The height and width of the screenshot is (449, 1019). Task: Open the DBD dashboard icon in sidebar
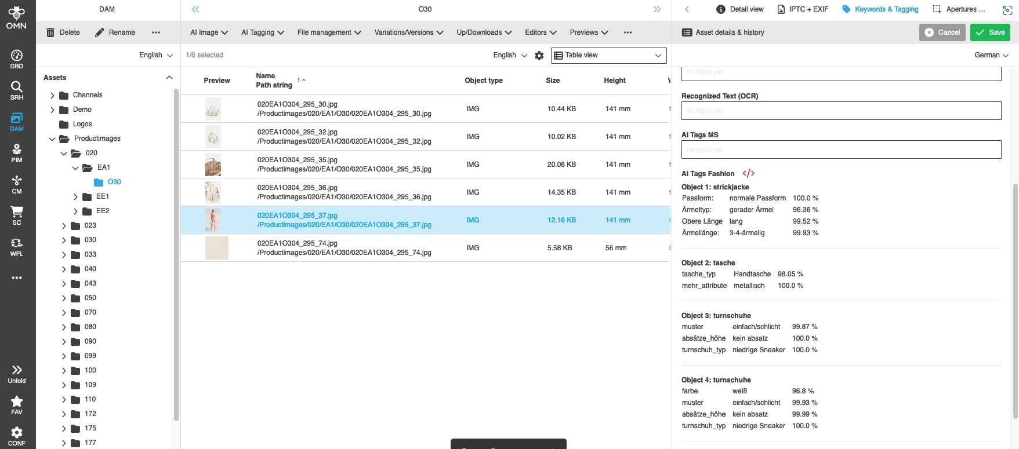coord(17,59)
